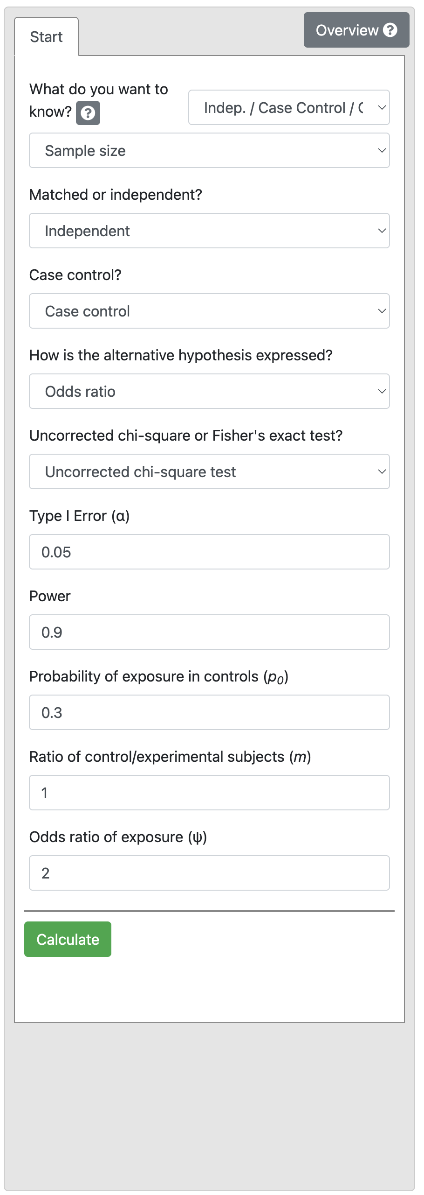Expand the Uncorrected chi-square test dropdown

[x=209, y=472]
